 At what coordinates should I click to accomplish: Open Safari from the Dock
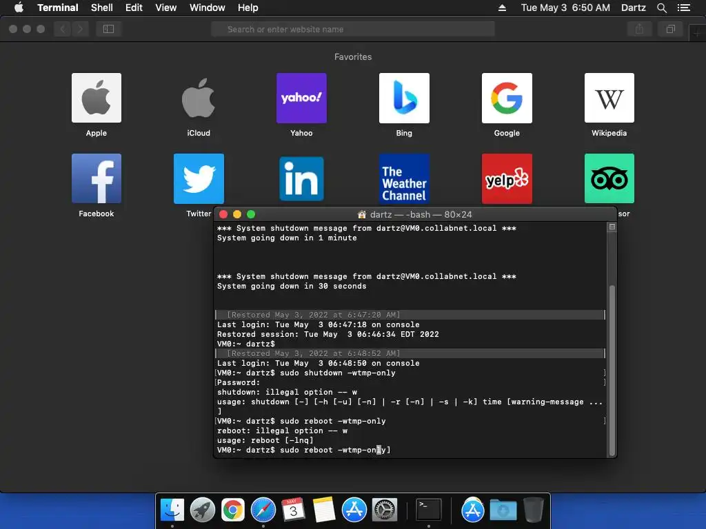[263, 510]
